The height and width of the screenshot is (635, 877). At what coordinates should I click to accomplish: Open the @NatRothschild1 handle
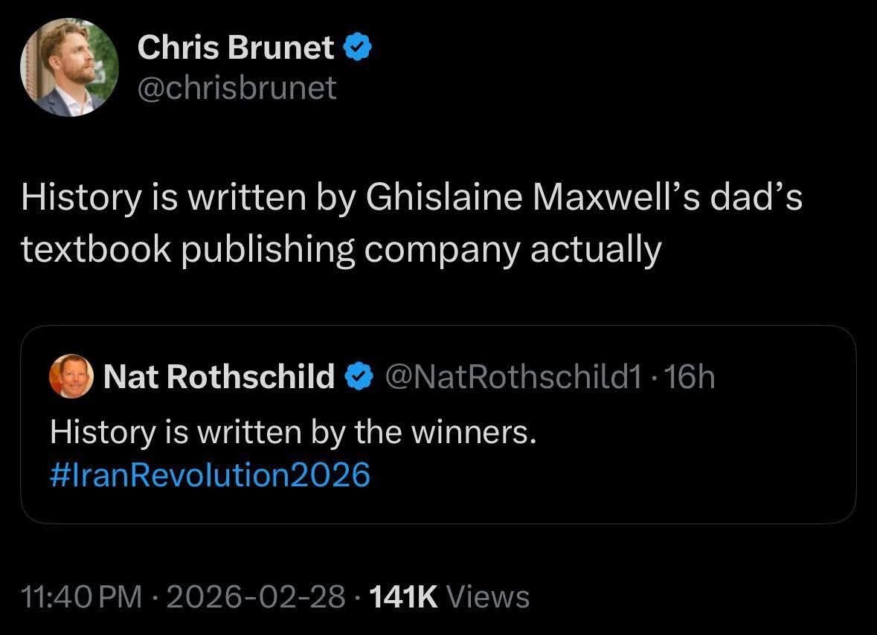512,378
